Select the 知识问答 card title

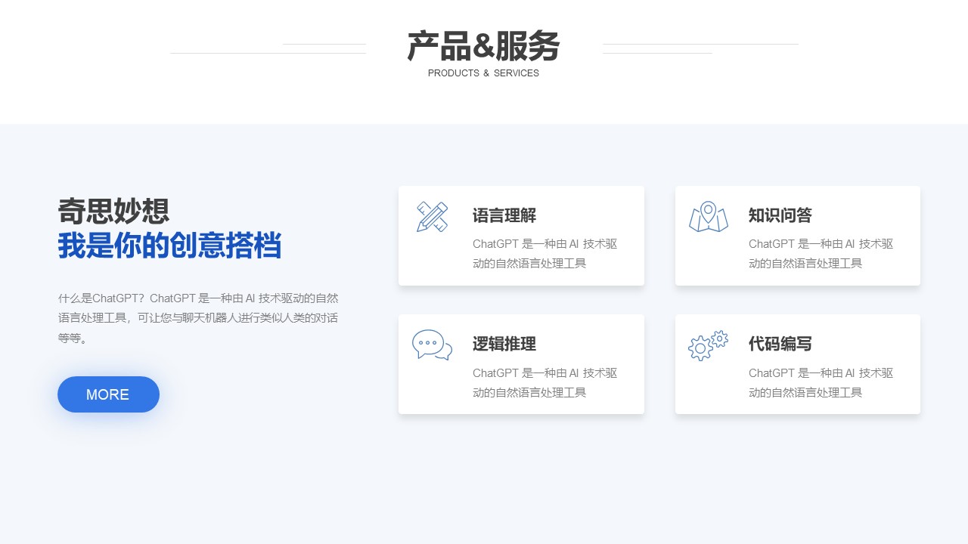(780, 215)
